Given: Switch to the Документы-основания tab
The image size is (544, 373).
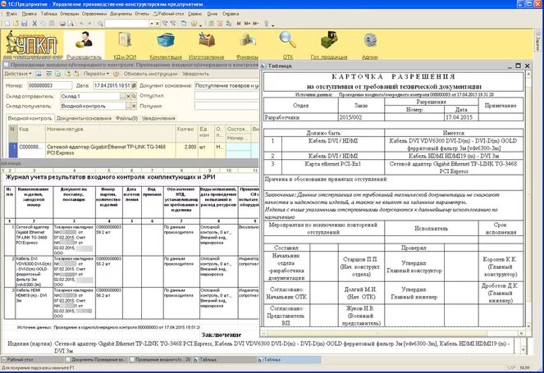Looking at the screenshot, I should tap(84, 118).
